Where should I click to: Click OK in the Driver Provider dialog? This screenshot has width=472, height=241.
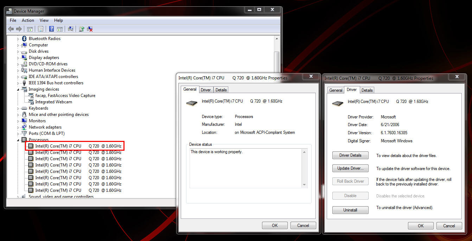(421, 226)
